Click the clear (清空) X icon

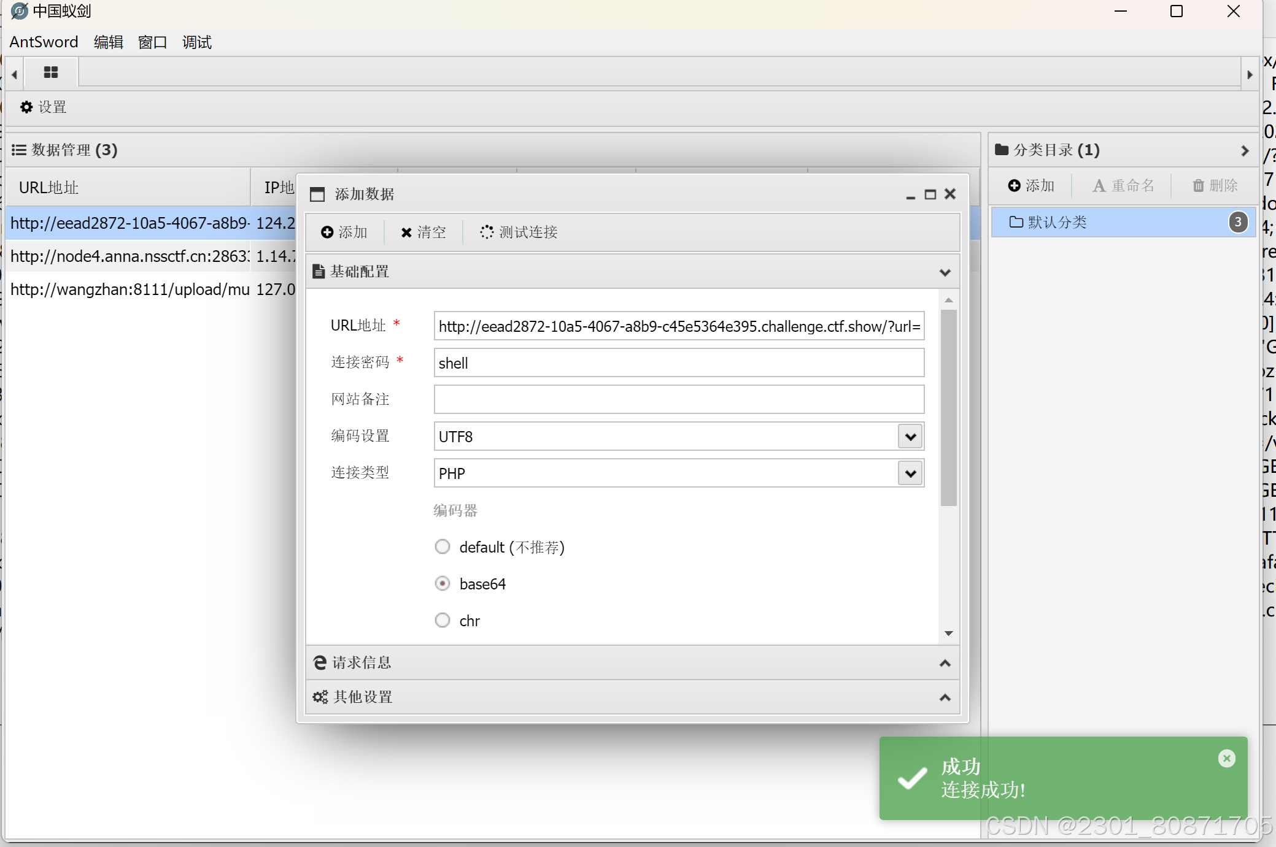click(406, 232)
